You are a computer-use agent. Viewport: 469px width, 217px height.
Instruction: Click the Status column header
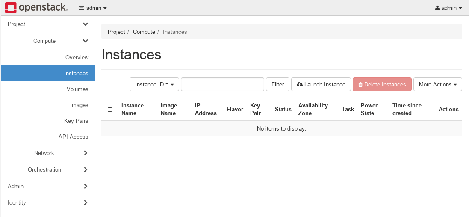coord(283,109)
